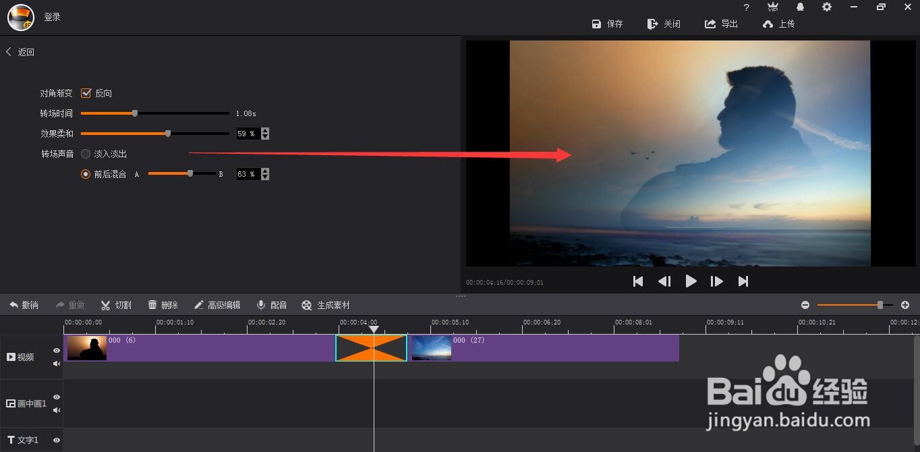The height and width of the screenshot is (452, 920).
Task: Select the orange transition block on timeline
Action: tap(372, 348)
